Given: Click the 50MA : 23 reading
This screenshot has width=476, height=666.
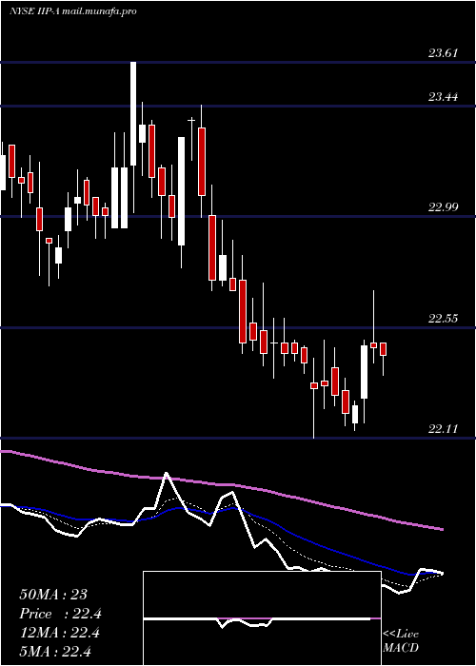Looking at the screenshot, I should pyautogui.click(x=53, y=595).
